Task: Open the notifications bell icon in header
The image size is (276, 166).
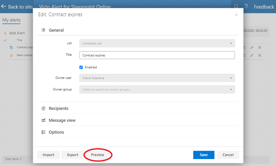Action: click(236, 6)
